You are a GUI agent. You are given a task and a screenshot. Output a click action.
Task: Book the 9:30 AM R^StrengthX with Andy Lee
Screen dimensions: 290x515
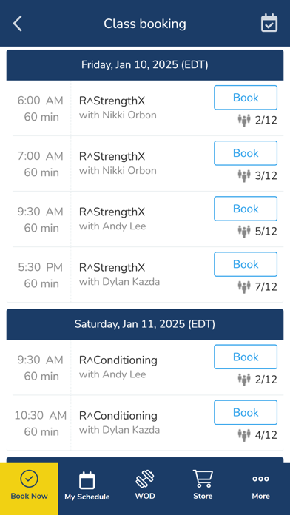pos(246,209)
